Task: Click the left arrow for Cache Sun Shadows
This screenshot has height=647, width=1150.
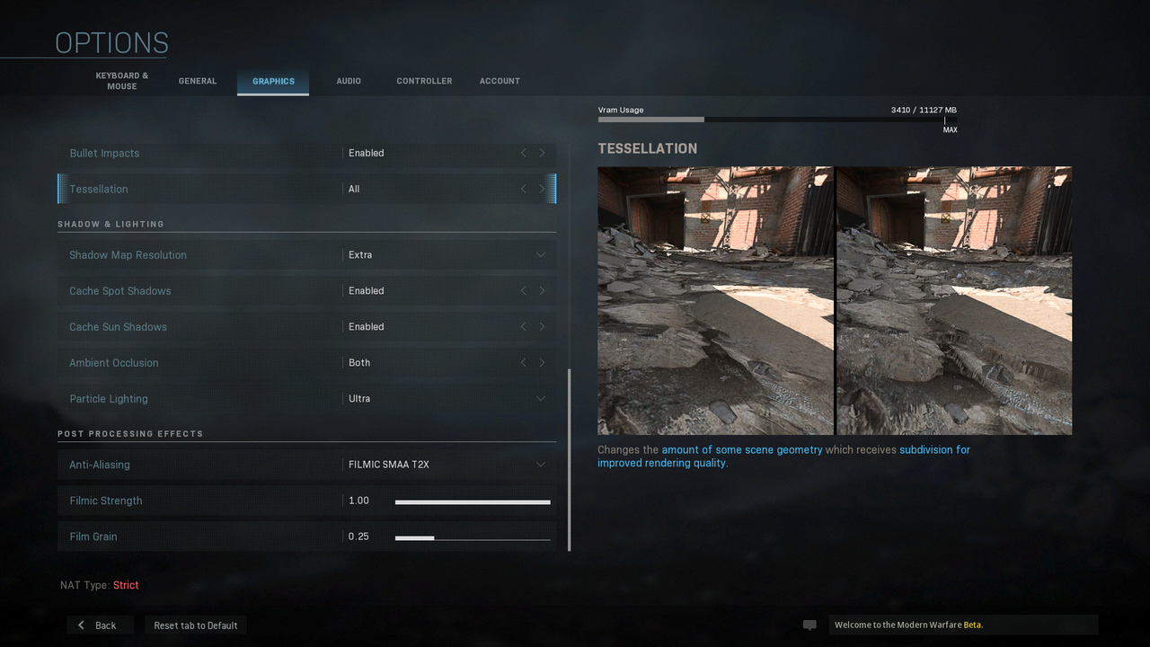Action: [524, 327]
